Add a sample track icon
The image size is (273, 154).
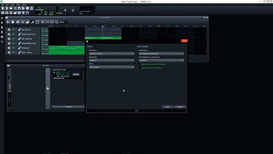pyautogui.click(x=23, y=22)
